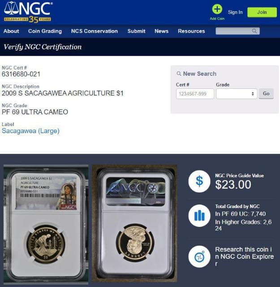Click the Sign In link
The height and width of the screenshot is (287, 280).
235,12
